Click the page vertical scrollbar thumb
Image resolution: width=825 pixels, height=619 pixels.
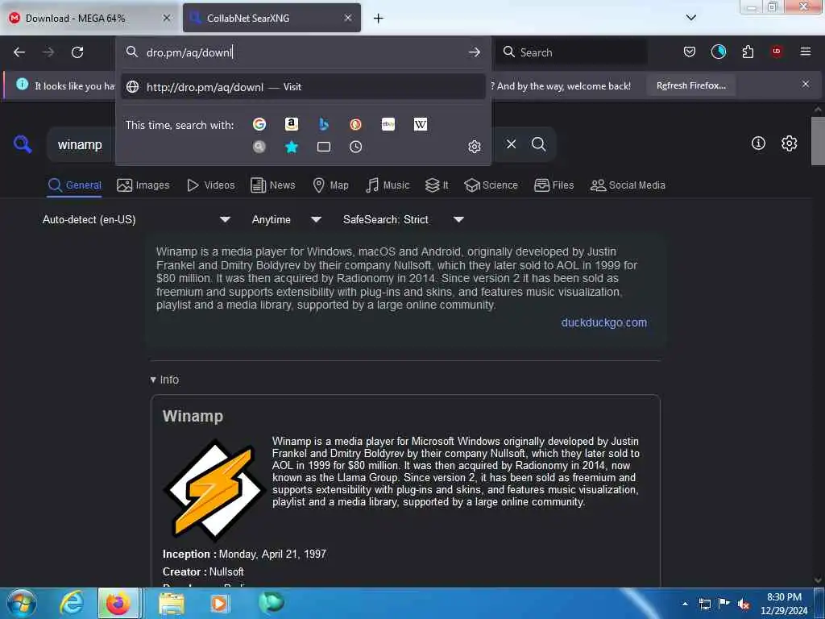[817, 141]
